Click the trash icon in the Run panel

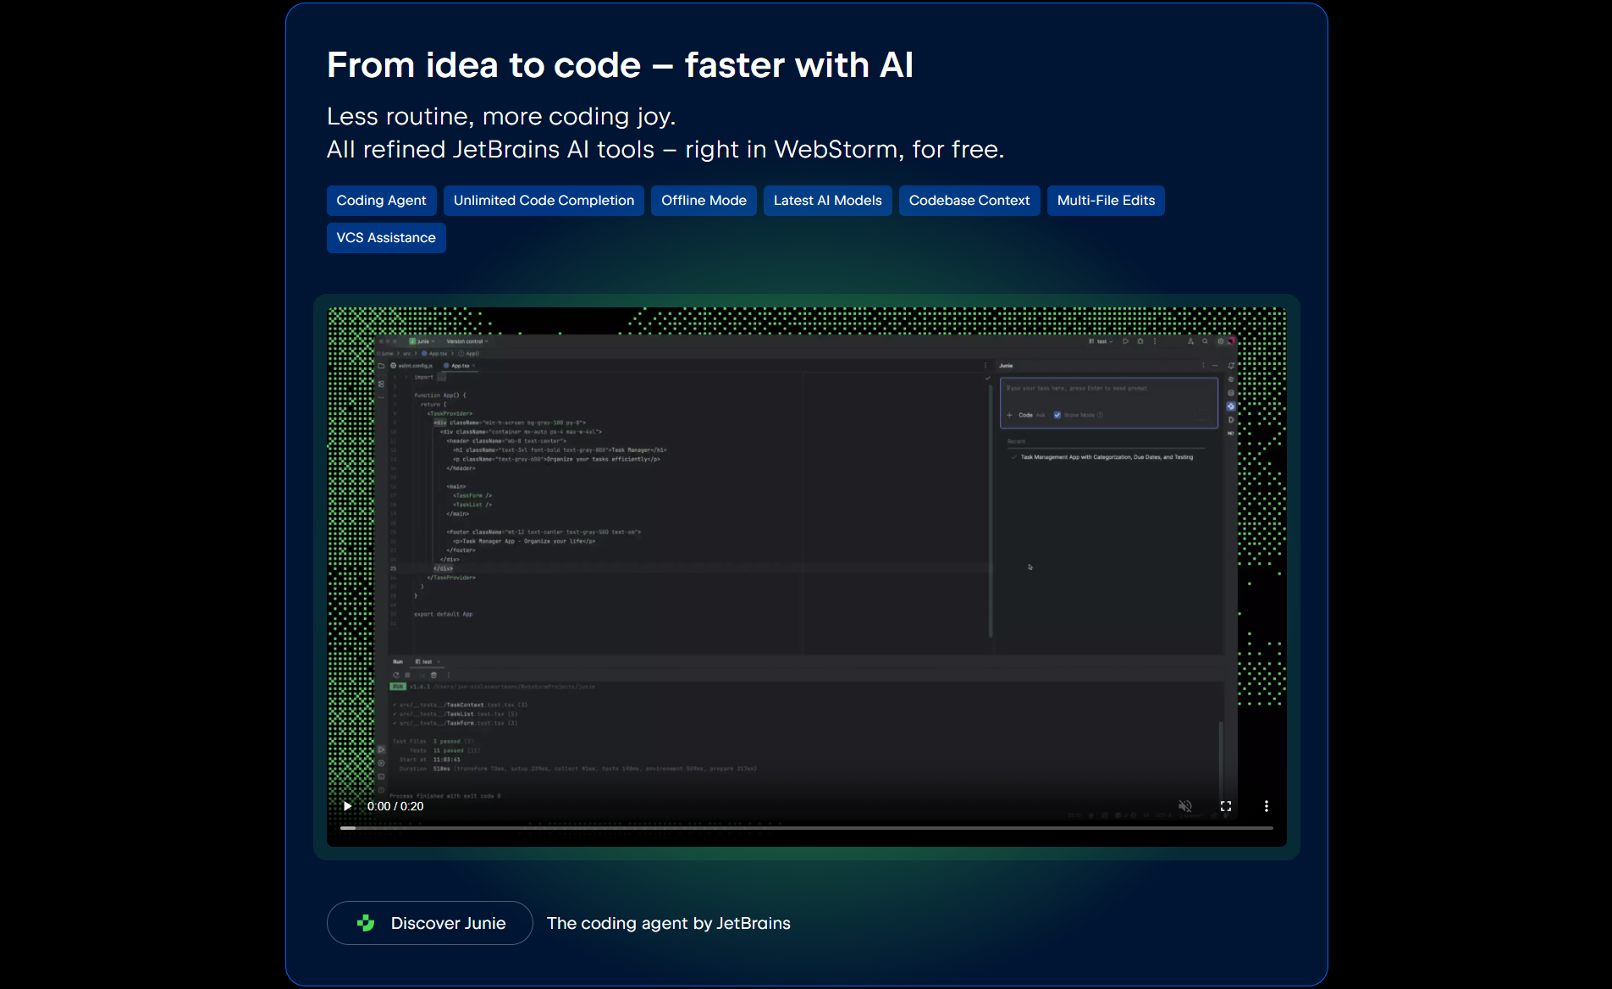point(433,675)
